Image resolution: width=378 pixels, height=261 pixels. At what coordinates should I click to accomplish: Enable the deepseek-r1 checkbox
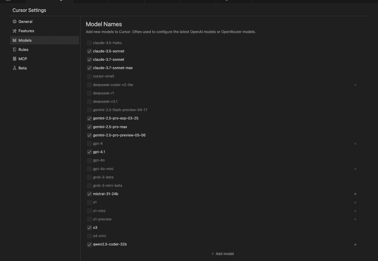[89, 93]
